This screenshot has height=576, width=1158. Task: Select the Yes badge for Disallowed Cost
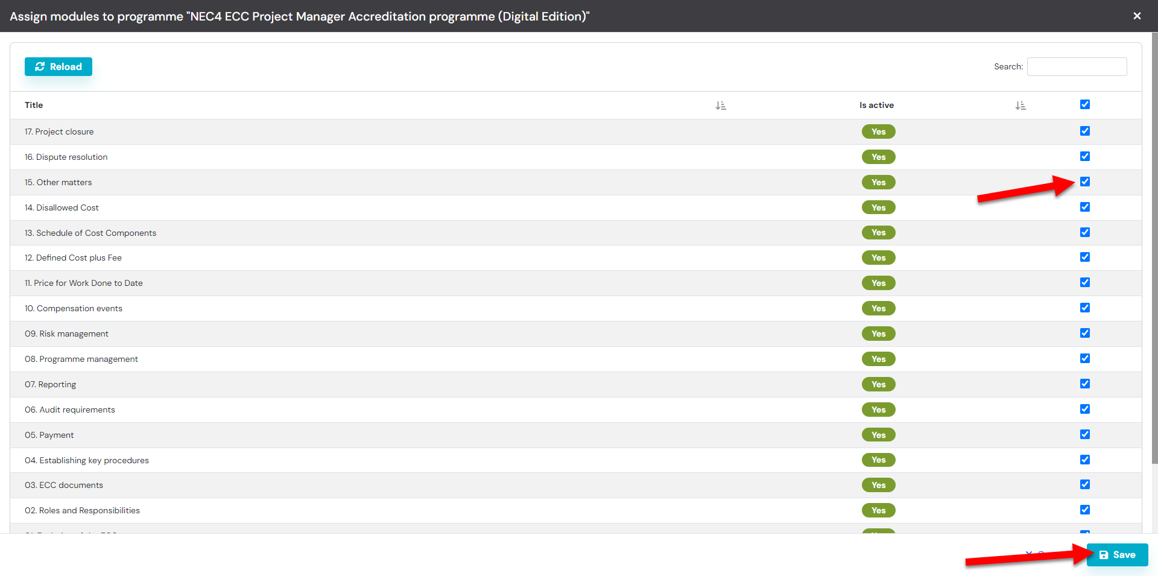(x=878, y=207)
